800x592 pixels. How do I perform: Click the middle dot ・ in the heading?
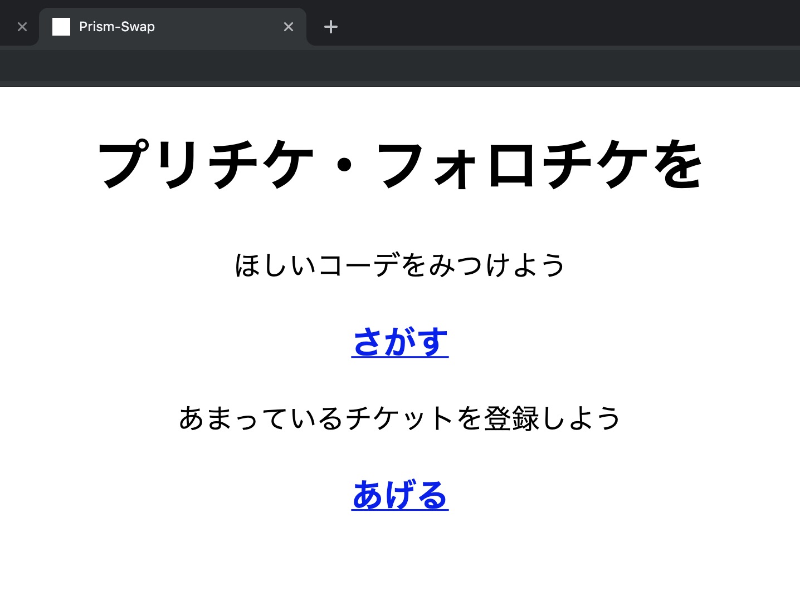coord(345,165)
